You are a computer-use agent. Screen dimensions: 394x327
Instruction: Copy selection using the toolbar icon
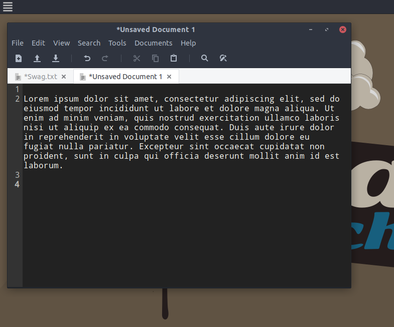tap(155, 58)
